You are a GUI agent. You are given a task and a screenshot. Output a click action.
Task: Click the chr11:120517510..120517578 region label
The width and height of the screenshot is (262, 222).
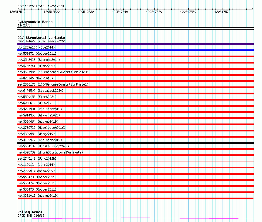click(41, 6)
